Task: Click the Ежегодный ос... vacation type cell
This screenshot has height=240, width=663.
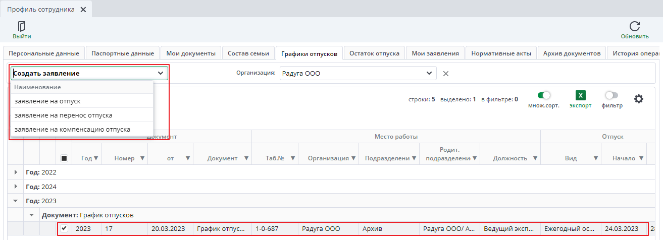Action: click(571, 228)
